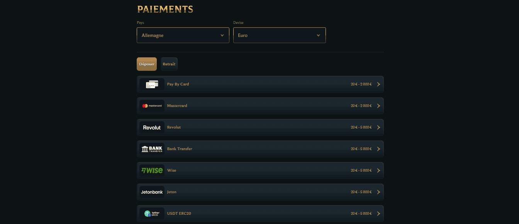Select the Déposer tab
Image resolution: width=519 pixels, height=224 pixels.
click(146, 64)
